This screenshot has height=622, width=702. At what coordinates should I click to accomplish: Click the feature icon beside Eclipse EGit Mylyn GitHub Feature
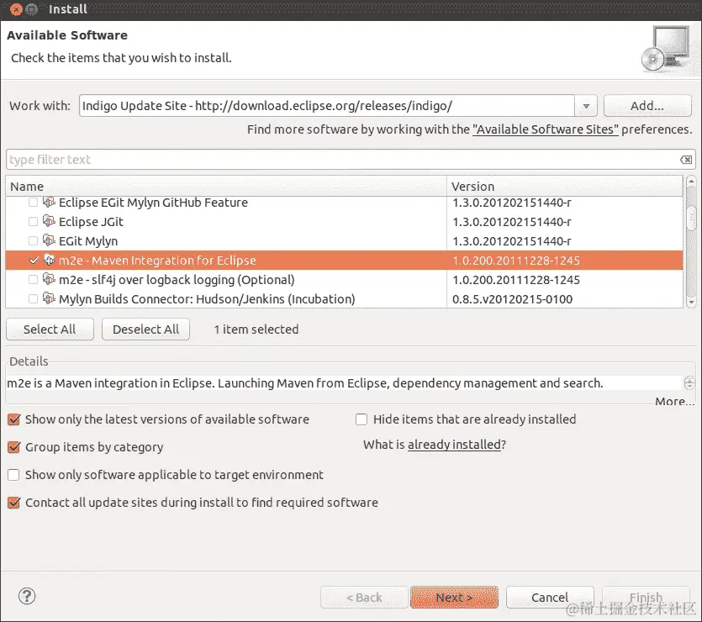click(x=49, y=203)
